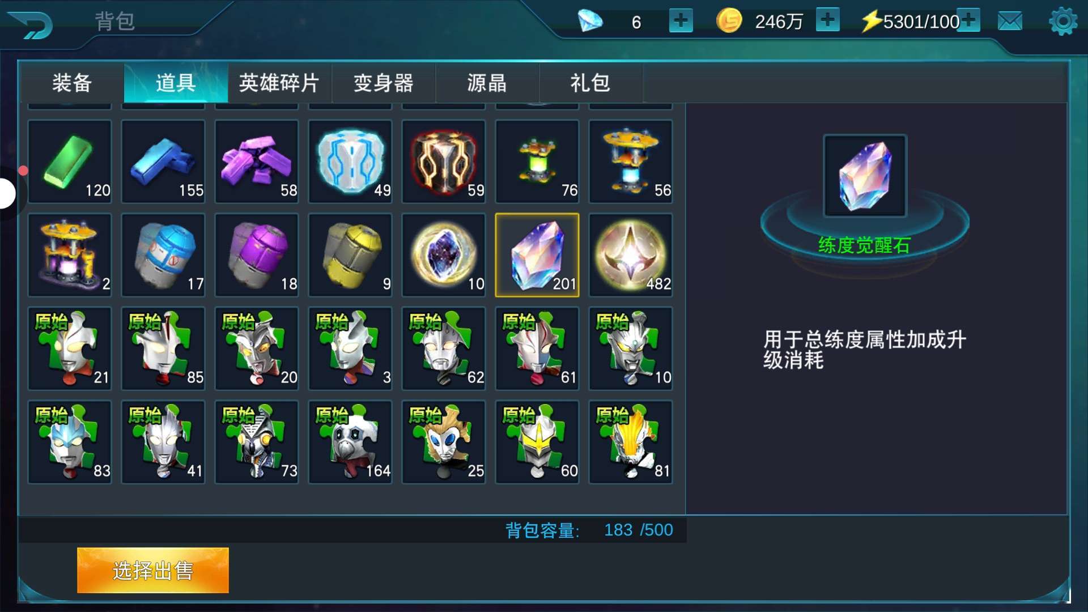Tap the back arrow icon
This screenshot has width=1088, height=612.
(31, 25)
